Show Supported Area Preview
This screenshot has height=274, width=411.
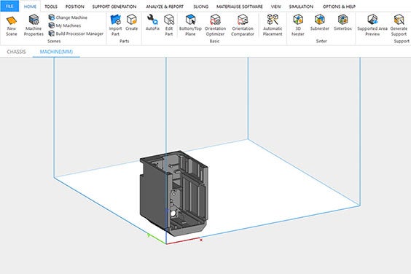[x=372, y=26]
